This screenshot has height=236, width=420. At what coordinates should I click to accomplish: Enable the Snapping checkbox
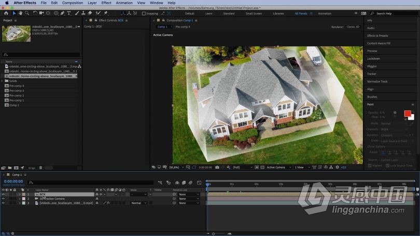point(144,13)
